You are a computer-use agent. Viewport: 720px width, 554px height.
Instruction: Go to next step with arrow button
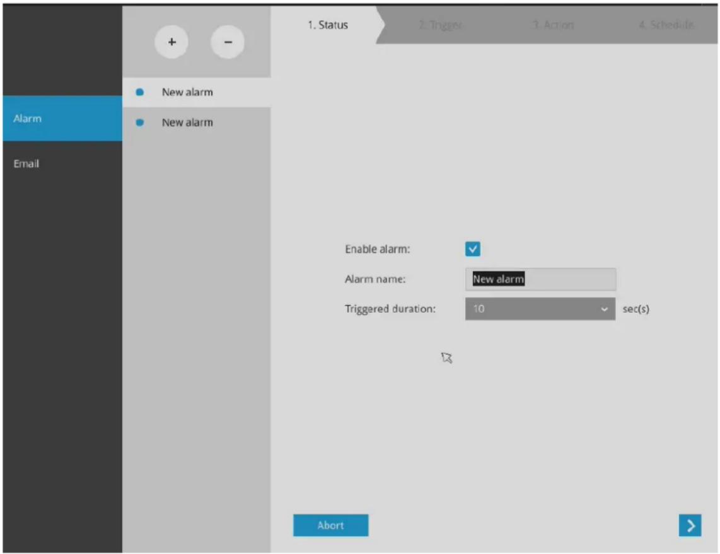click(690, 525)
